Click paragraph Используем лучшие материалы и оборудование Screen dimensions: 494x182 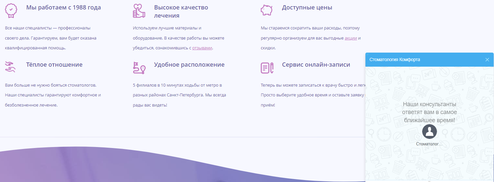178,38
